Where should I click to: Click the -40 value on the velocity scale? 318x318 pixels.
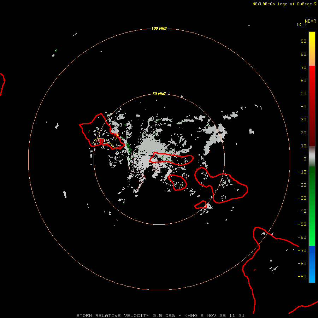coord(302,211)
